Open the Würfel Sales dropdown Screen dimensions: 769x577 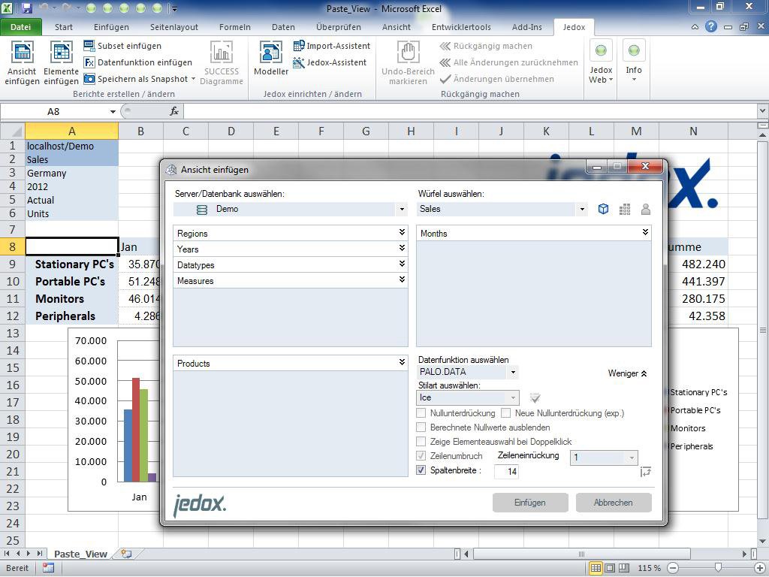click(x=582, y=209)
